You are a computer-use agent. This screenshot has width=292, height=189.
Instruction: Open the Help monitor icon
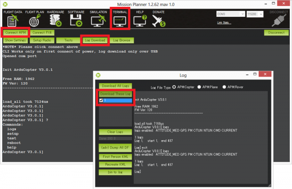[140, 21]
